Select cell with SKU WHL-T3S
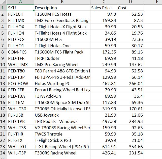 coord(20,128)
